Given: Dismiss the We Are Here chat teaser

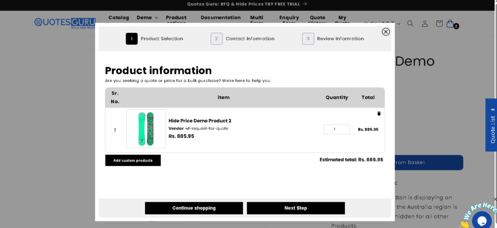Looking at the screenshot, I should [495, 199].
